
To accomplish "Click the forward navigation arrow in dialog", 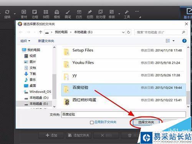I will (28, 32).
